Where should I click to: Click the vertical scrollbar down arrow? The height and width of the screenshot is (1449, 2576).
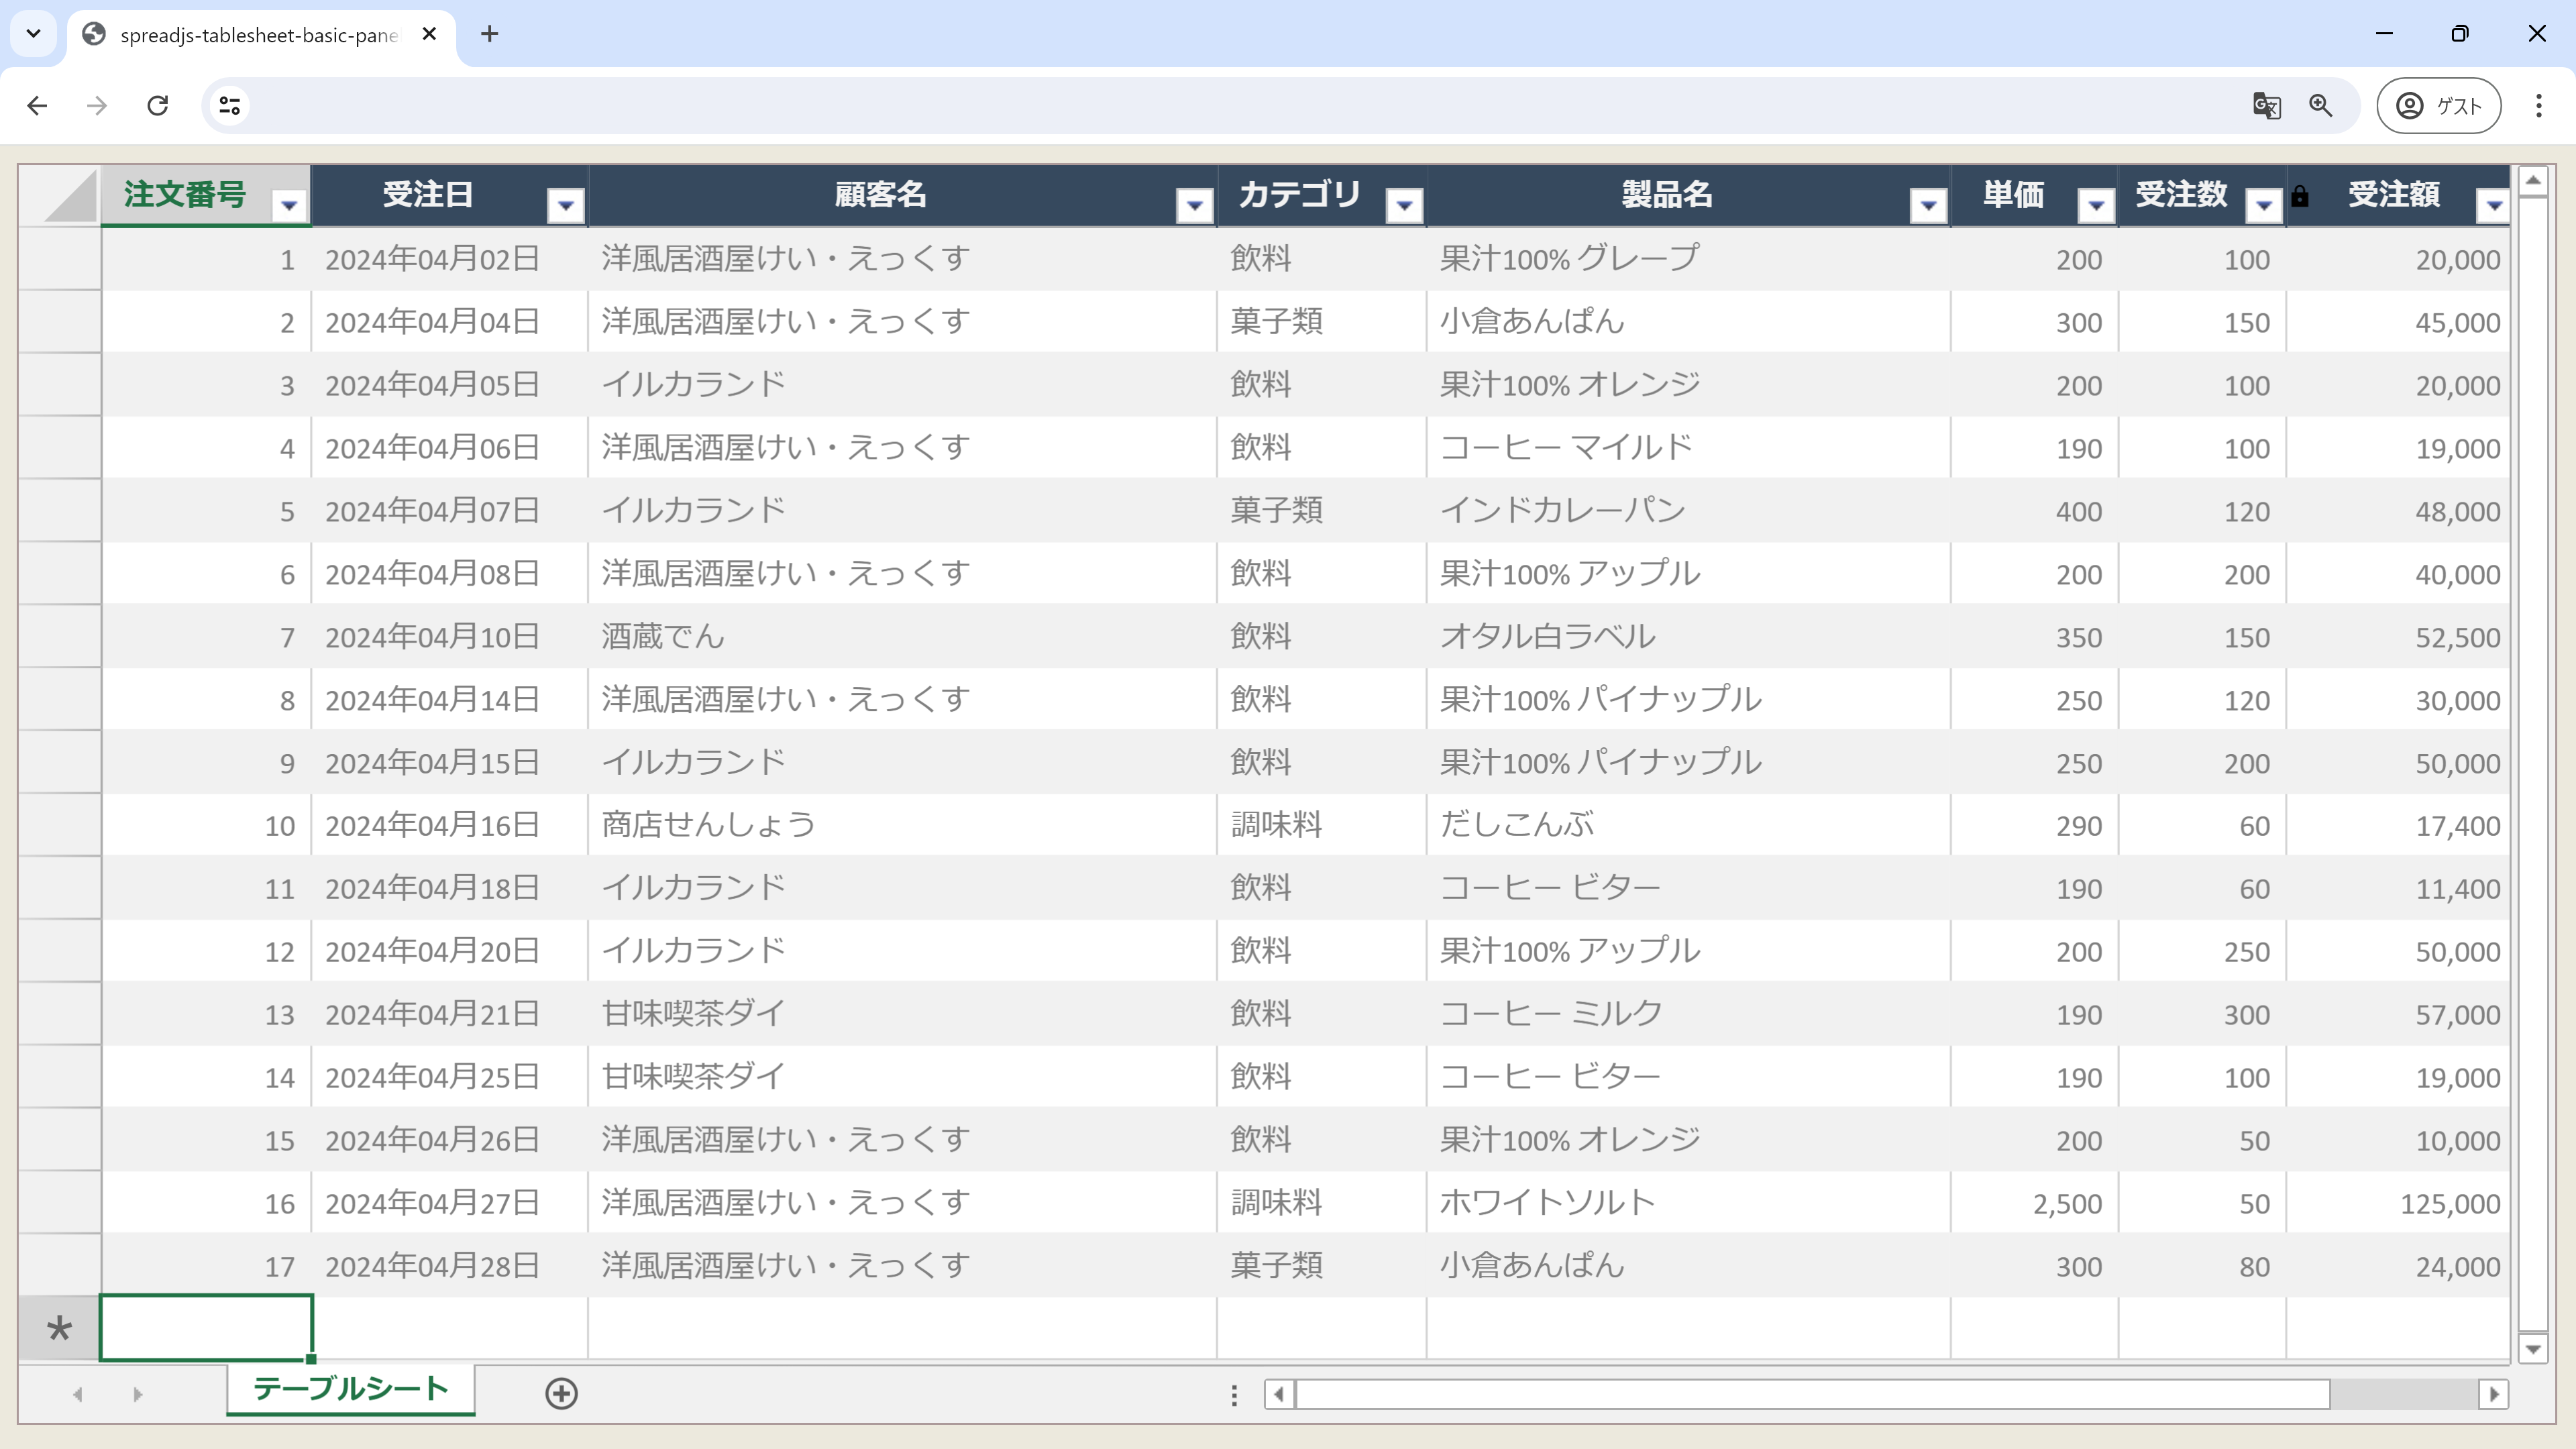2533,1348
